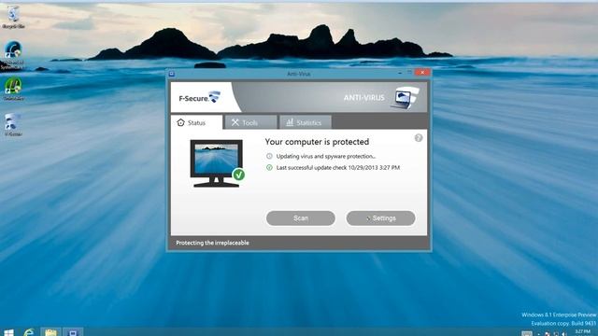The image size is (598, 336).
Task: Click 'Last successful update check' text line
Action: click(x=338, y=168)
